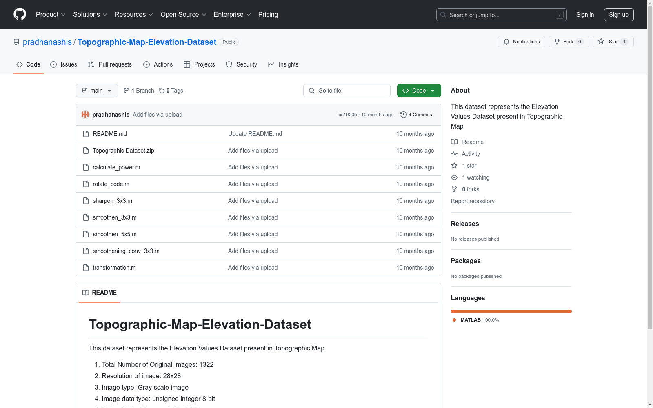Open the Insights tab
The image size is (653, 408).
click(x=283, y=64)
